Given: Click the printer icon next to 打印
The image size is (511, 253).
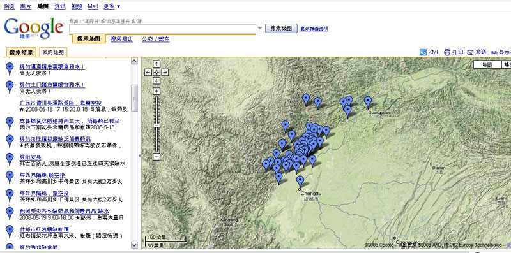Looking at the screenshot, I should tap(447, 52).
